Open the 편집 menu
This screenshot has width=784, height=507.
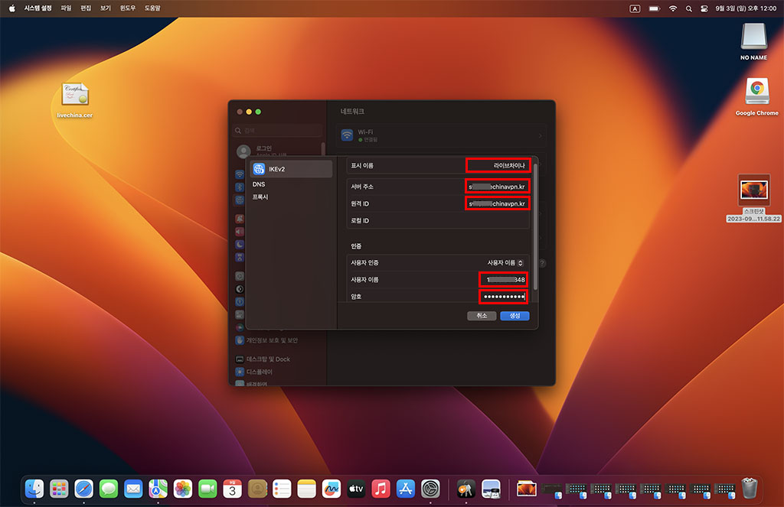tap(86, 8)
